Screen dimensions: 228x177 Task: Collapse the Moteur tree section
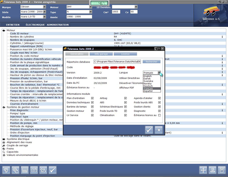[3, 30]
